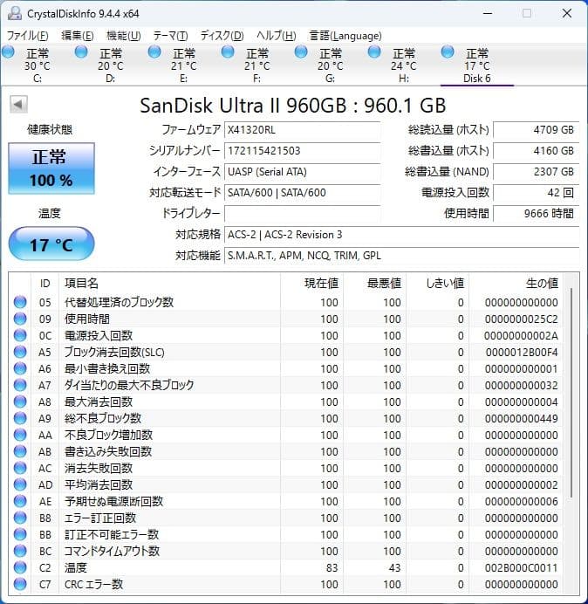Image resolution: width=588 pixels, height=604 pixels.
Task: Switch to the H: 24 °C disk tab
Action: point(403,65)
